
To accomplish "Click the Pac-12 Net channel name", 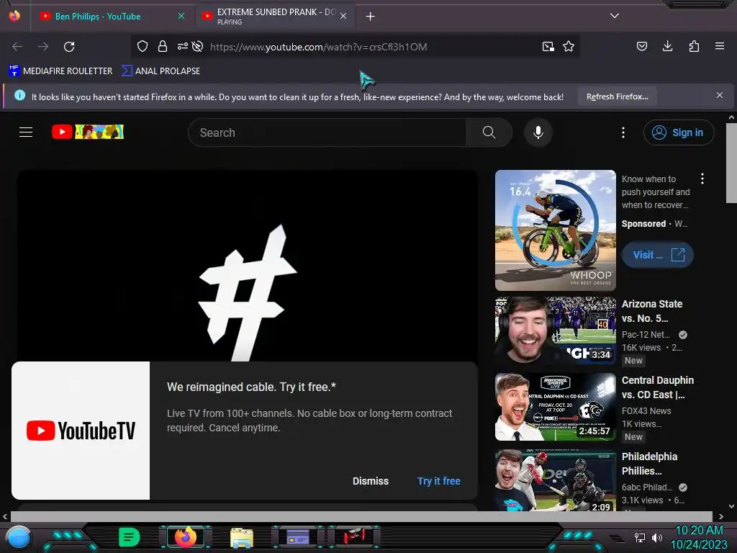I will tap(646, 334).
